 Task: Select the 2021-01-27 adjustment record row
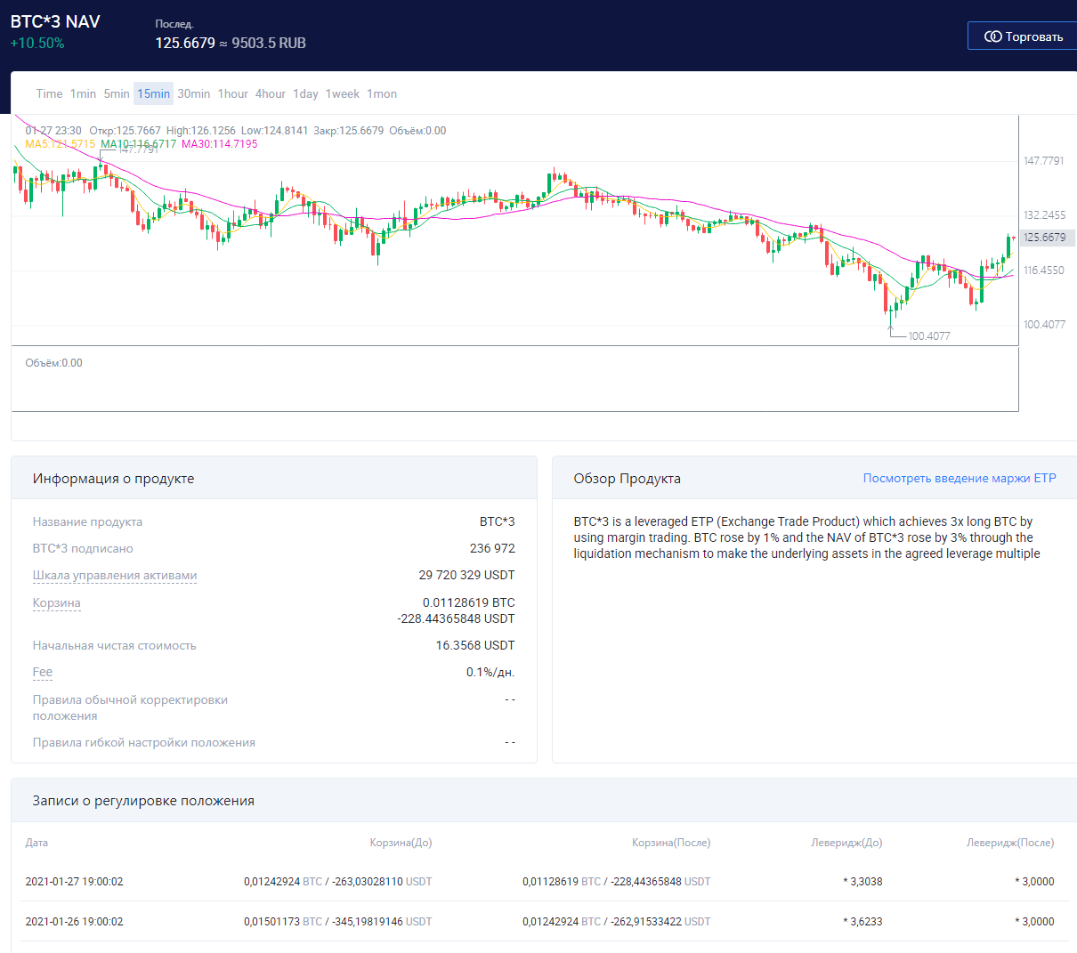click(x=539, y=882)
